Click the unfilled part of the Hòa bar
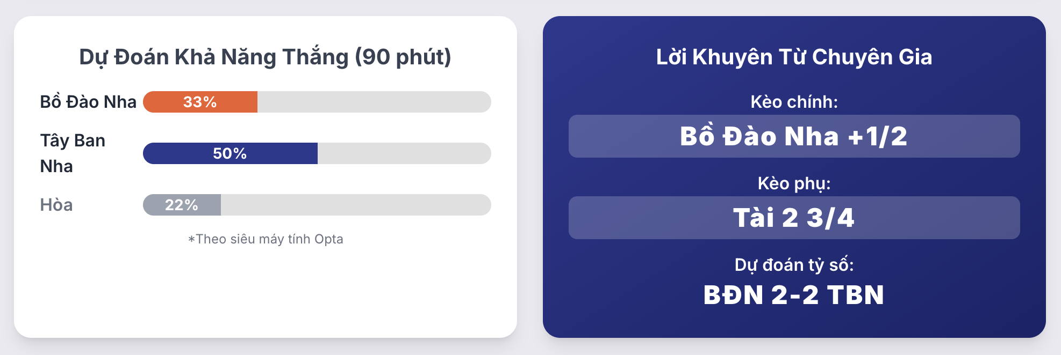 point(356,205)
